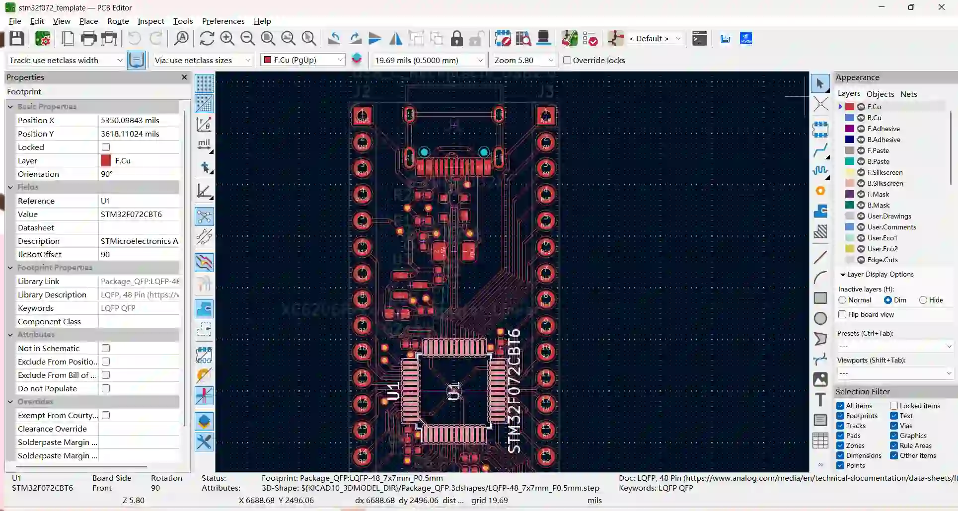The image size is (958, 511).
Task: Uncheck Footprints in Selection Filter
Action: [840, 416]
